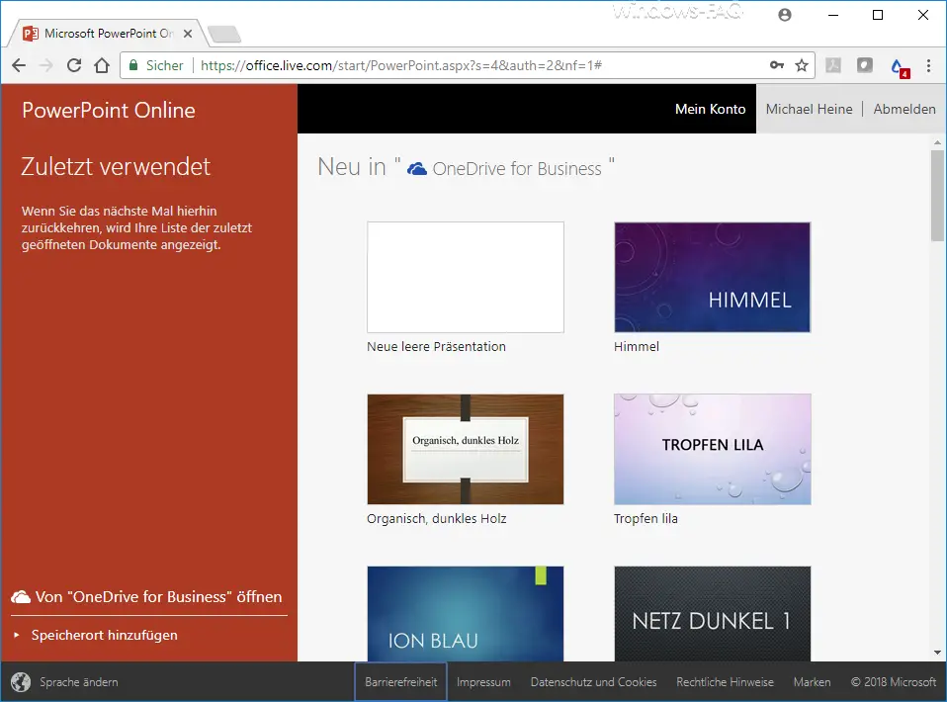Open Datenschutz und Cookies footer link
The image size is (947, 702).
[x=594, y=682]
